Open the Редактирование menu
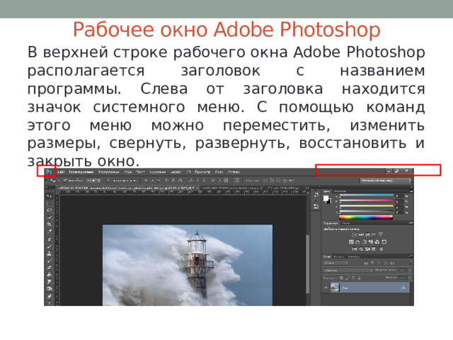This screenshot has height=340, width=453. 81,172
